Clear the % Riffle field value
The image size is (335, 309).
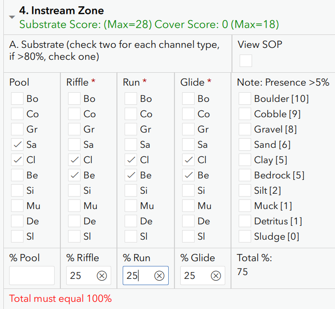[x=102, y=276]
